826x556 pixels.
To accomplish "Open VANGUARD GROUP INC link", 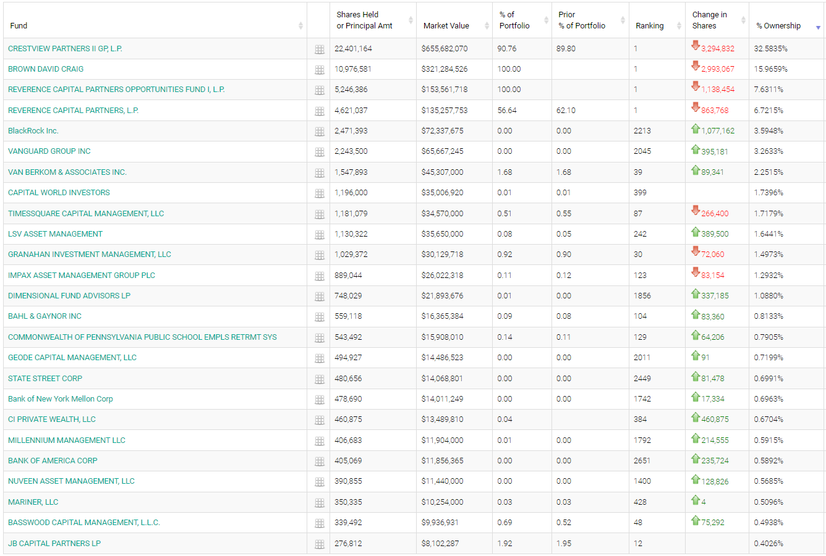I will [x=49, y=151].
